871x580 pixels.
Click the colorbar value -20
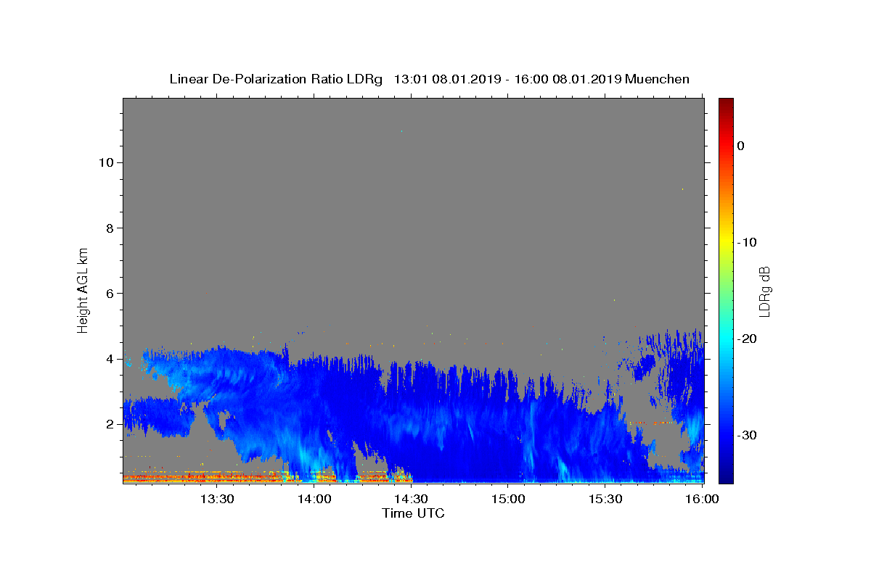(x=748, y=339)
